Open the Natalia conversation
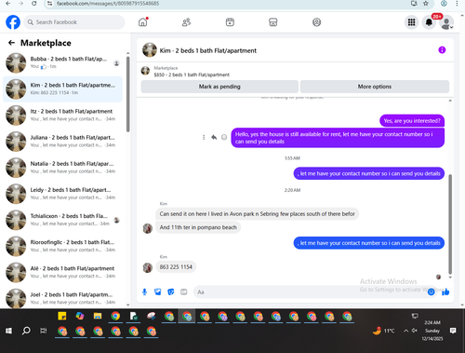The height and width of the screenshot is (353, 465). 62,168
